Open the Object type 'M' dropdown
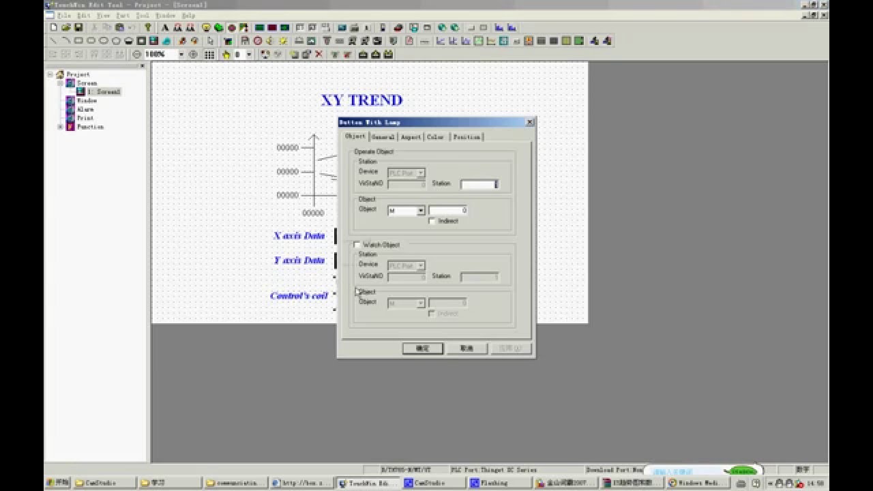873x491 pixels. pyautogui.click(x=421, y=211)
